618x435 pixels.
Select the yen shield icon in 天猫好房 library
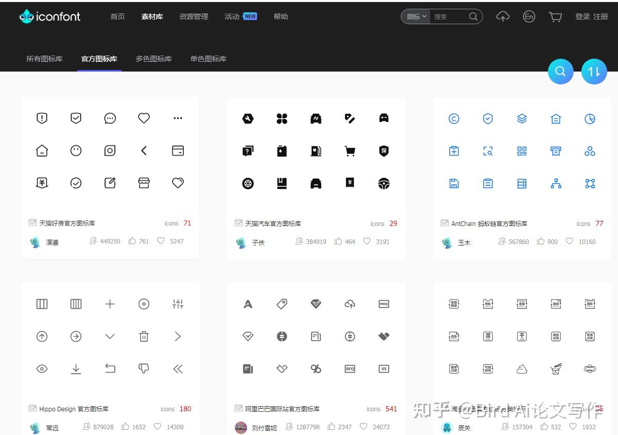click(x=42, y=183)
